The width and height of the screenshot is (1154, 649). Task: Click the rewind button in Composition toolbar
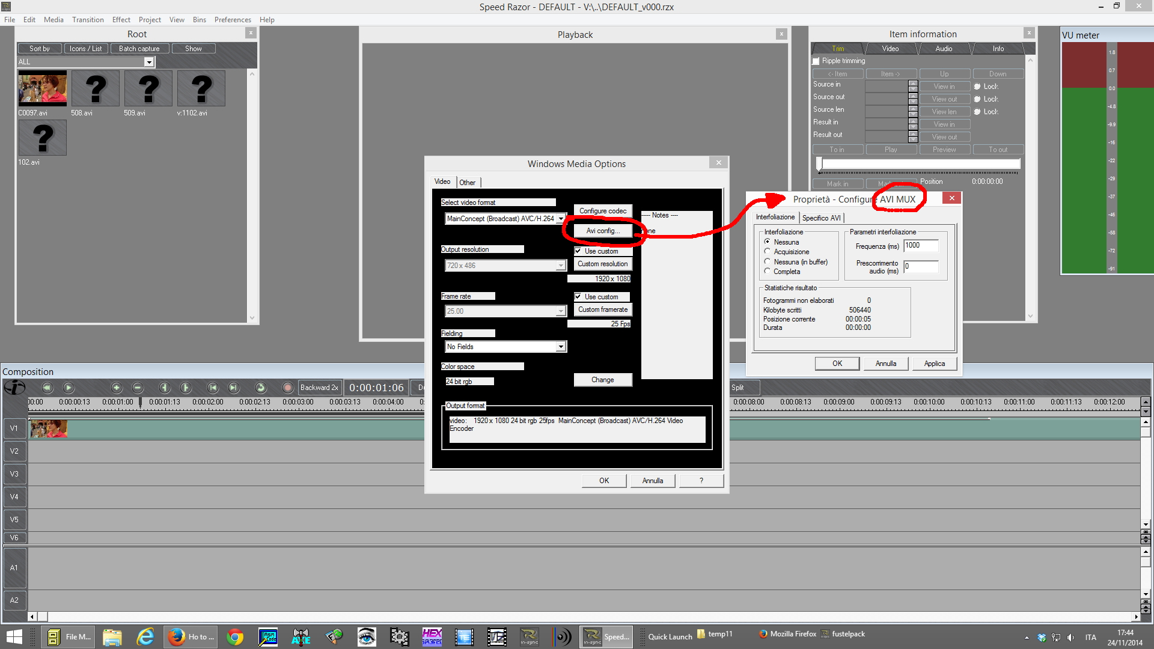(x=47, y=388)
